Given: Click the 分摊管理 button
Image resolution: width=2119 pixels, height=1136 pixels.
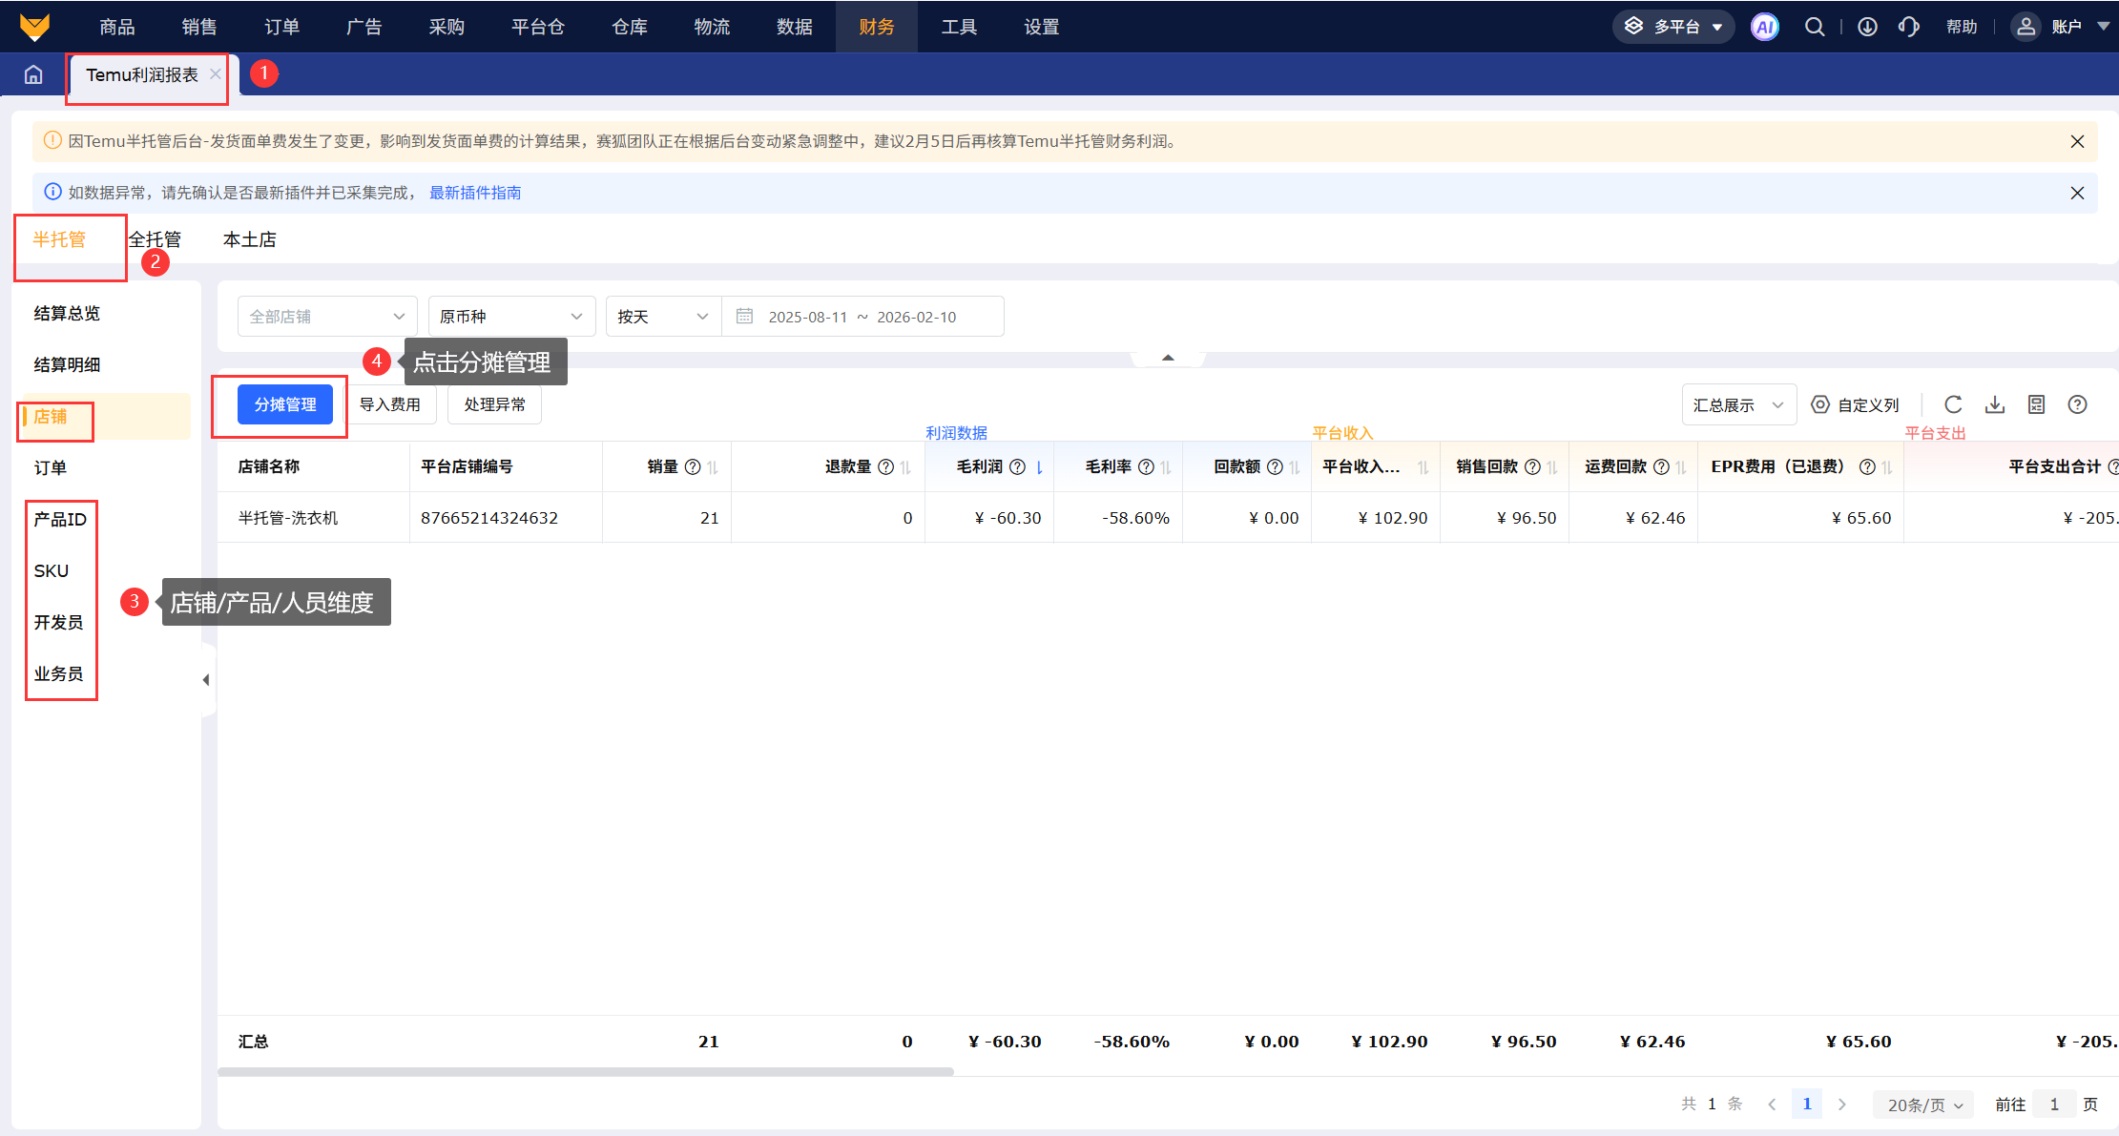Looking at the screenshot, I should click(284, 404).
